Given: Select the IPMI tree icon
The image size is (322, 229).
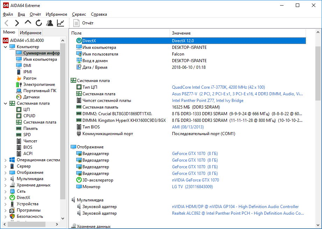Looking at the screenshot, I should [x=19, y=72].
